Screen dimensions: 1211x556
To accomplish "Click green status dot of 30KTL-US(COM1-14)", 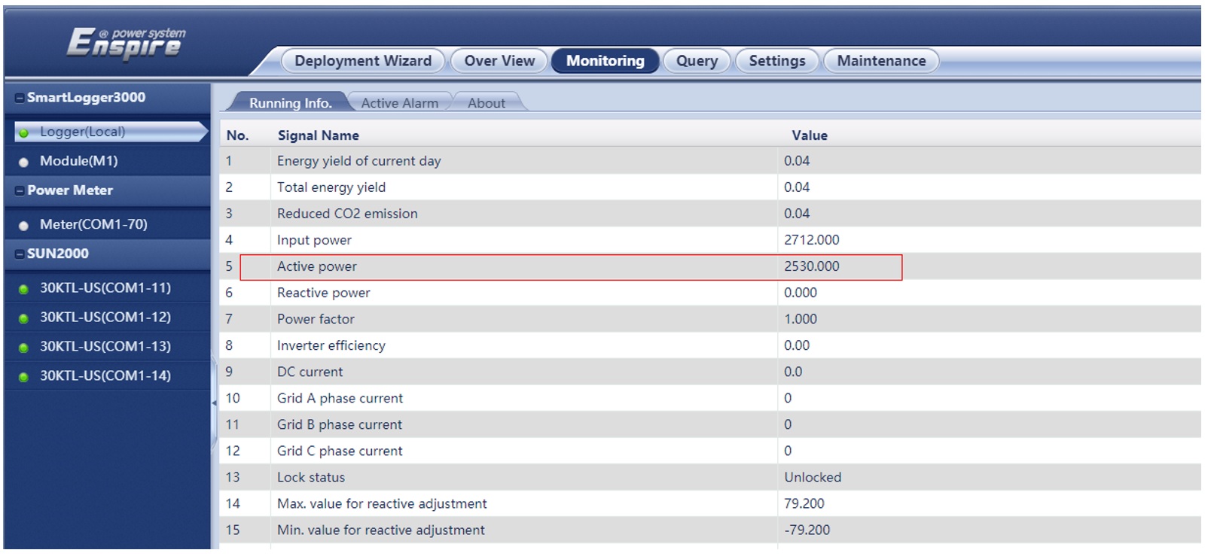I will pyautogui.click(x=23, y=377).
